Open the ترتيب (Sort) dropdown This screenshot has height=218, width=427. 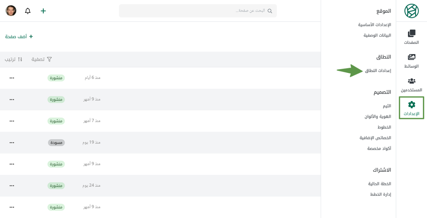[x=14, y=59]
